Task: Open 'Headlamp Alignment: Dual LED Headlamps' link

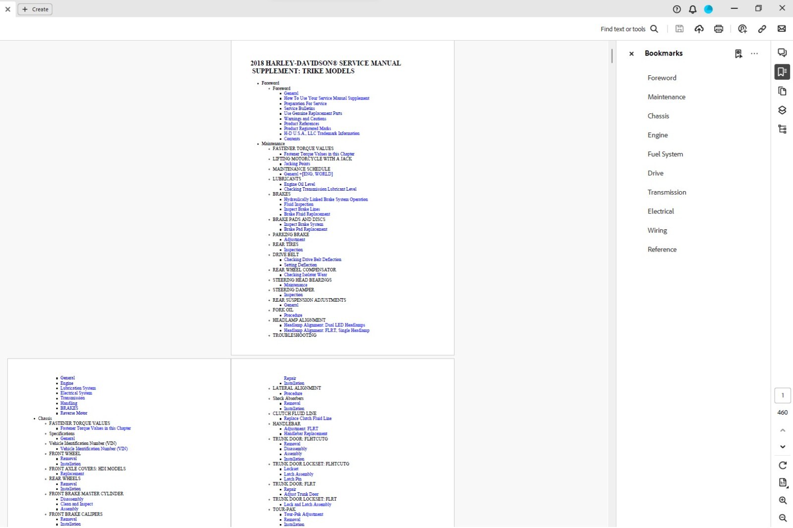Action: (x=324, y=325)
